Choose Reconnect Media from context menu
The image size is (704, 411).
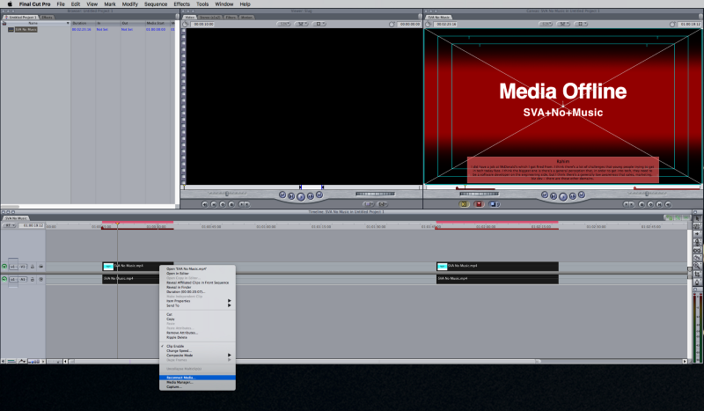point(197,378)
